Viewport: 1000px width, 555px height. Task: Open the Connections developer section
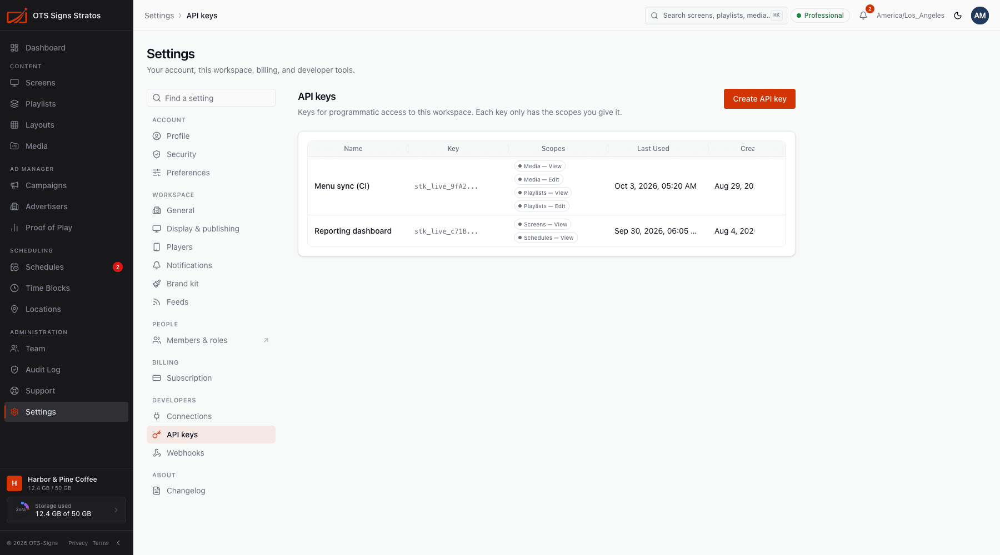(x=211, y=416)
